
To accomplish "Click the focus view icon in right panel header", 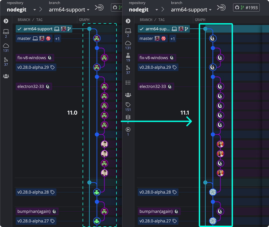I will [221, 8].
